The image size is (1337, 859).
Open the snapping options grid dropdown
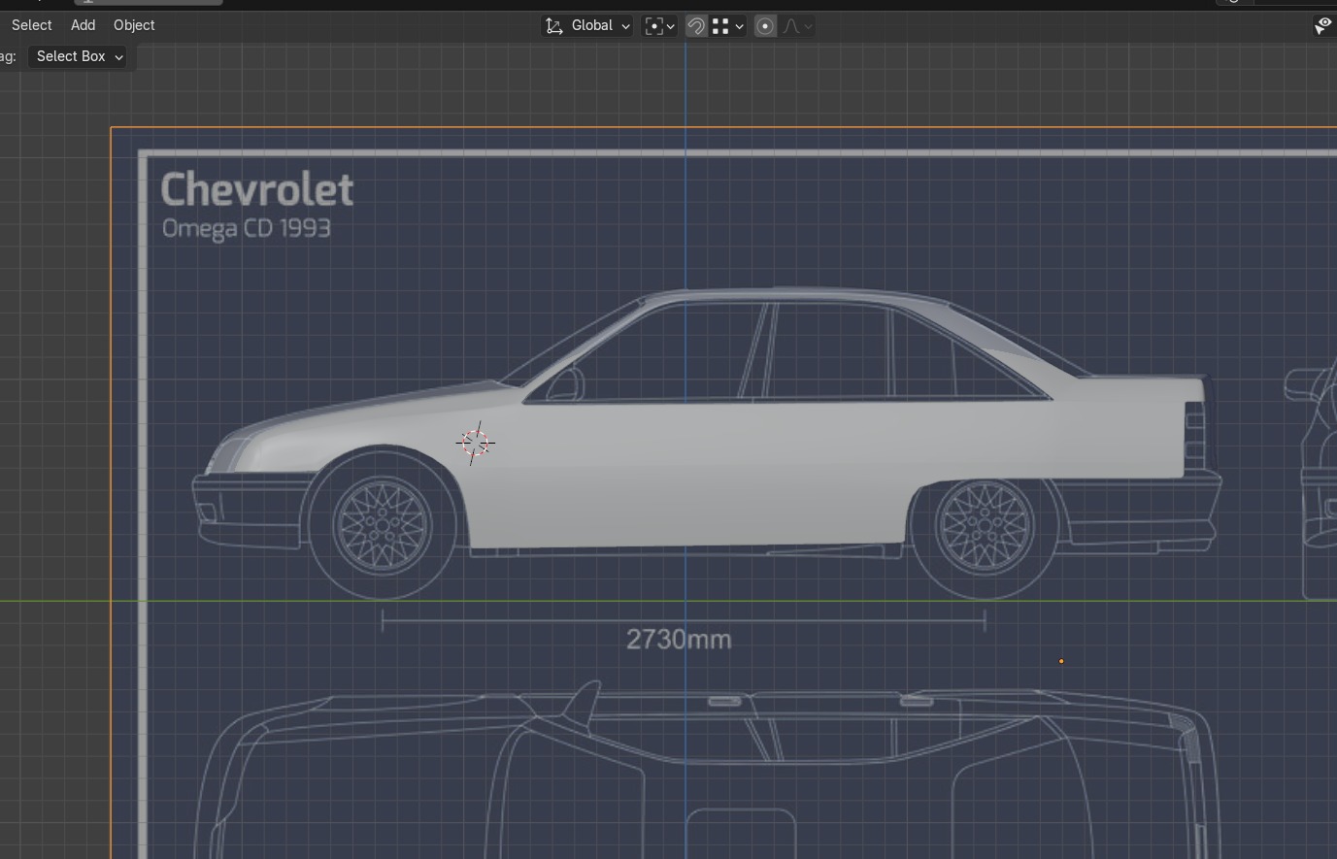tap(728, 26)
